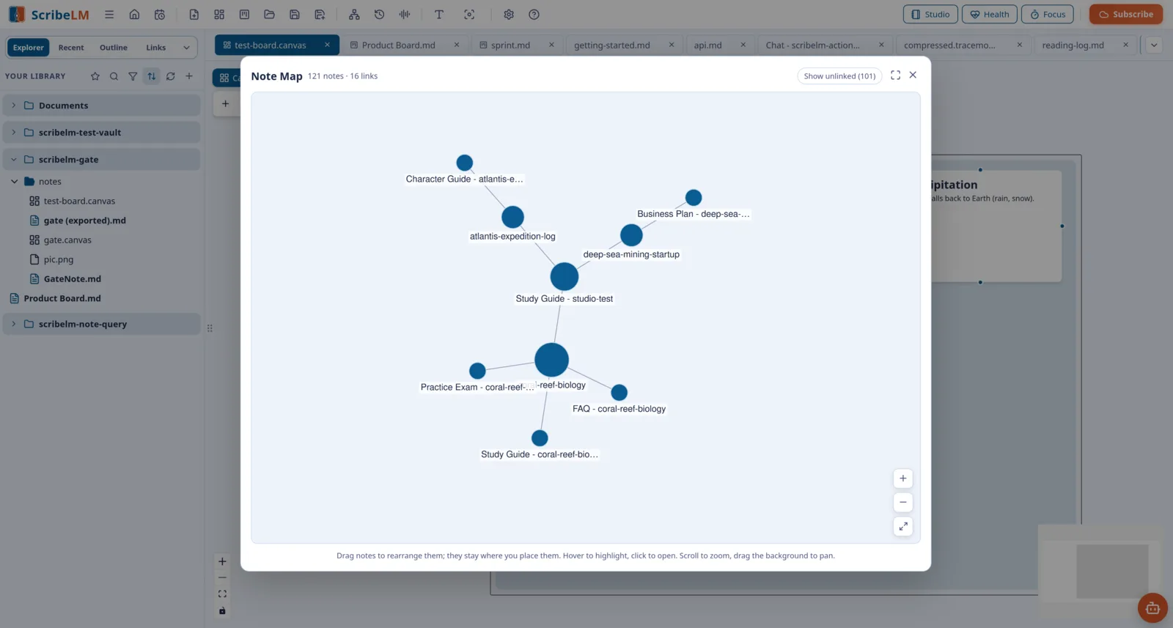Toggle the canvas lock icon
1173x628 pixels.
coord(222,610)
